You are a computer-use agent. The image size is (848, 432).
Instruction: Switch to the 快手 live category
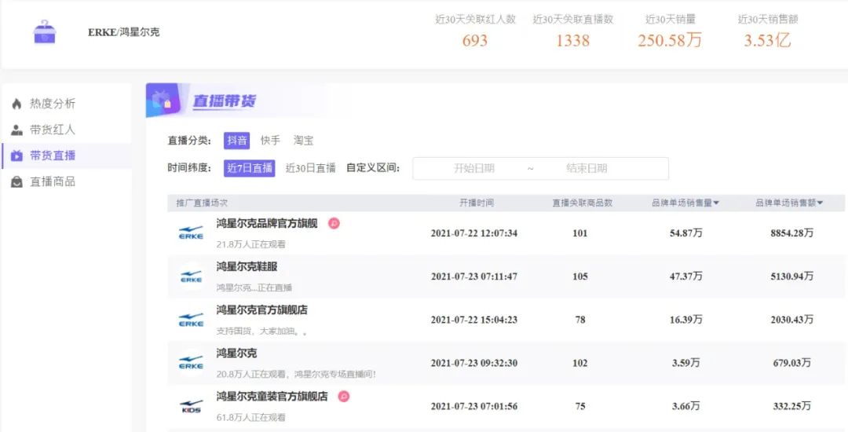click(x=270, y=141)
